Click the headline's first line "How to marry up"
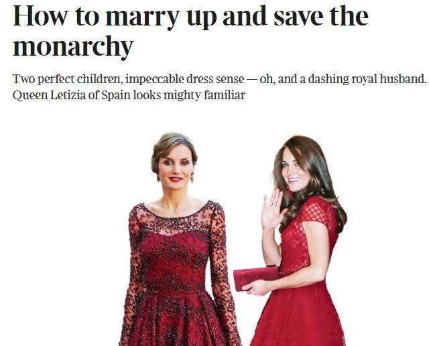Image resolution: width=429 pixels, height=346 pixels. coord(115,16)
